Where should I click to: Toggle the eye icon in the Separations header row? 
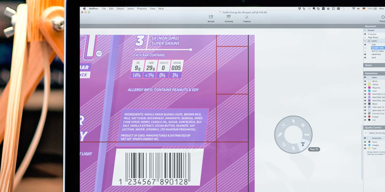pos(365,77)
